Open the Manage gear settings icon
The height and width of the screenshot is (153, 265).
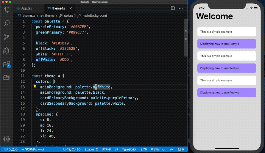point(6,139)
